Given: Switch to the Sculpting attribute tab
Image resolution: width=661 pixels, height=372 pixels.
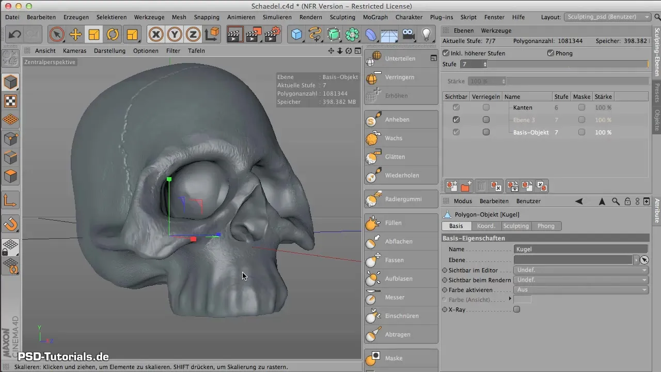Looking at the screenshot, I should [516, 226].
